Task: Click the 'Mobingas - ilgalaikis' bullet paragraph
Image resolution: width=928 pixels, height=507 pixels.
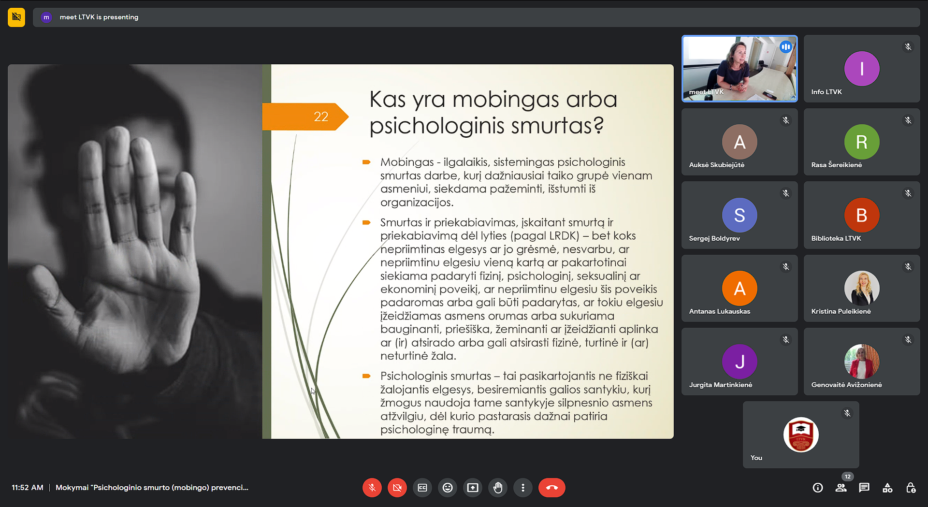Action: pos(516,182)
